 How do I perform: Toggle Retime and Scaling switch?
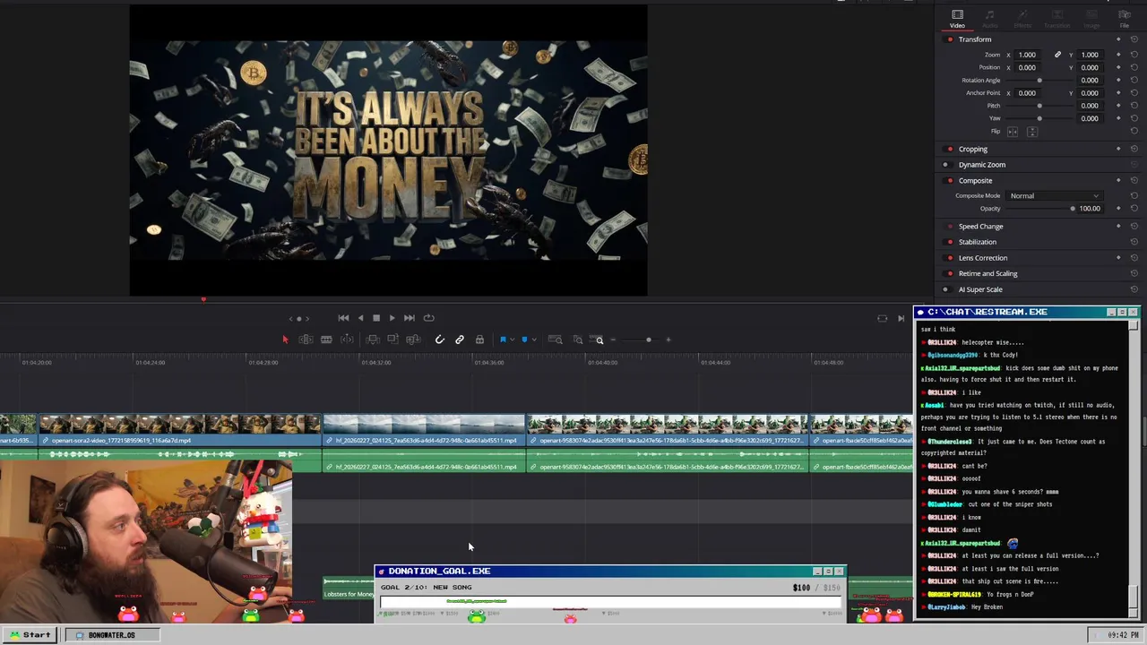pos(950,273)
